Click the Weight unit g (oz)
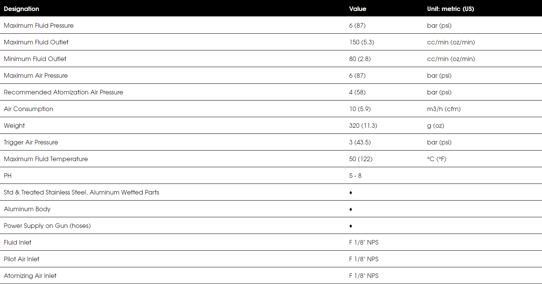The image size is (542, 284). pos(436,126)
